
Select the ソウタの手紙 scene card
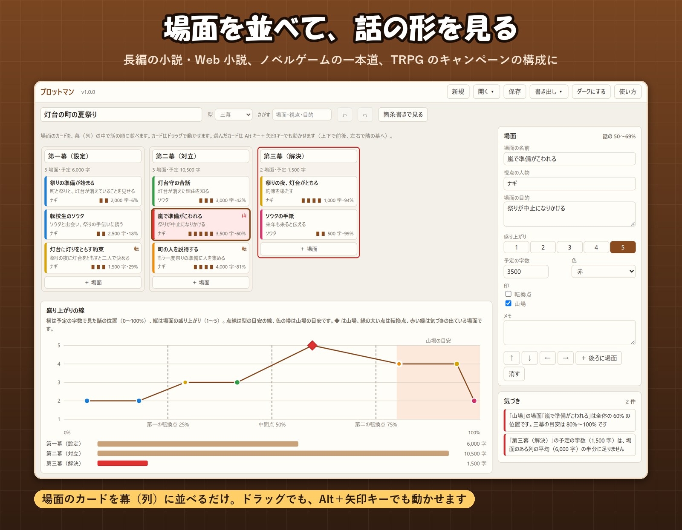tap(309, 224)
